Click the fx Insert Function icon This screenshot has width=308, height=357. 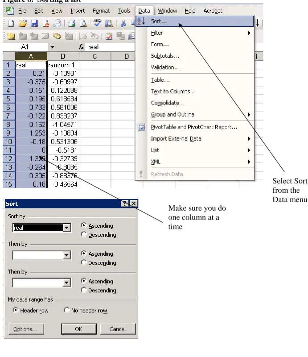81,47
